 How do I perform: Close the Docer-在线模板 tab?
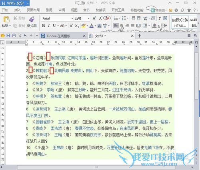pyautogui.click(x=84, y=36)
